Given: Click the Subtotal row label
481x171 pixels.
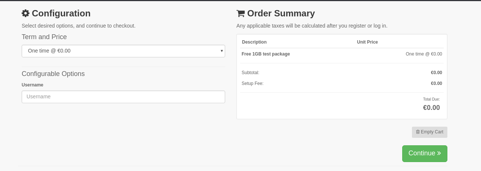Looking at the screenshot, I should point(250,73).
